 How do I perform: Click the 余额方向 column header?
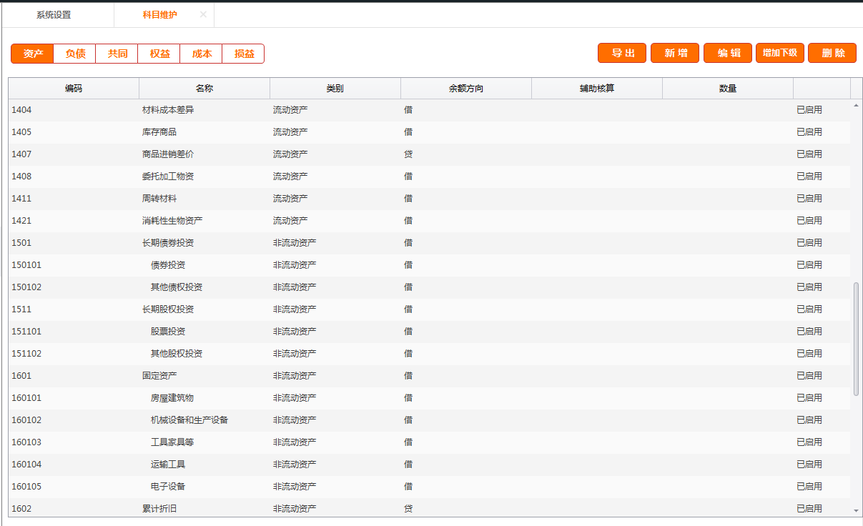(x=466, y=89)
